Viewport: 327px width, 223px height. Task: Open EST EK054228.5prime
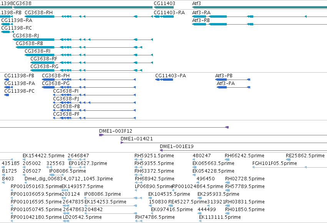pos(213,171)
